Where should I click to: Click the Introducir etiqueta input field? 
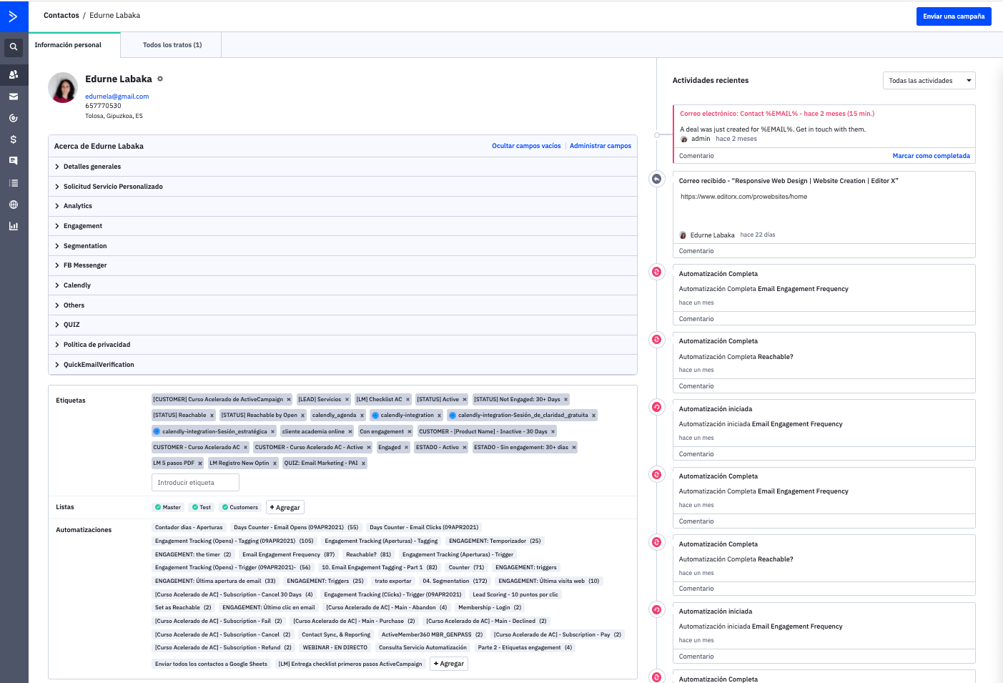pyautogui.click(x=195, y=483)
